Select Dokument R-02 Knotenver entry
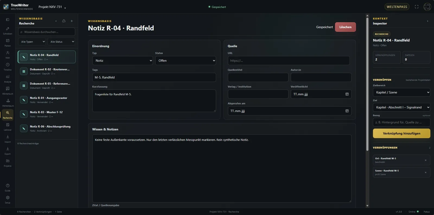 (47, 71)
